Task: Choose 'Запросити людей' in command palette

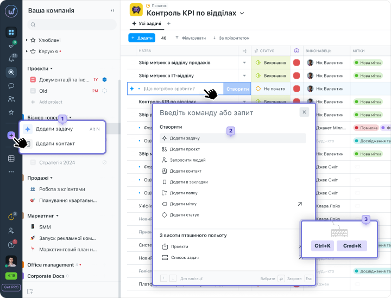Action: point(187,160)
